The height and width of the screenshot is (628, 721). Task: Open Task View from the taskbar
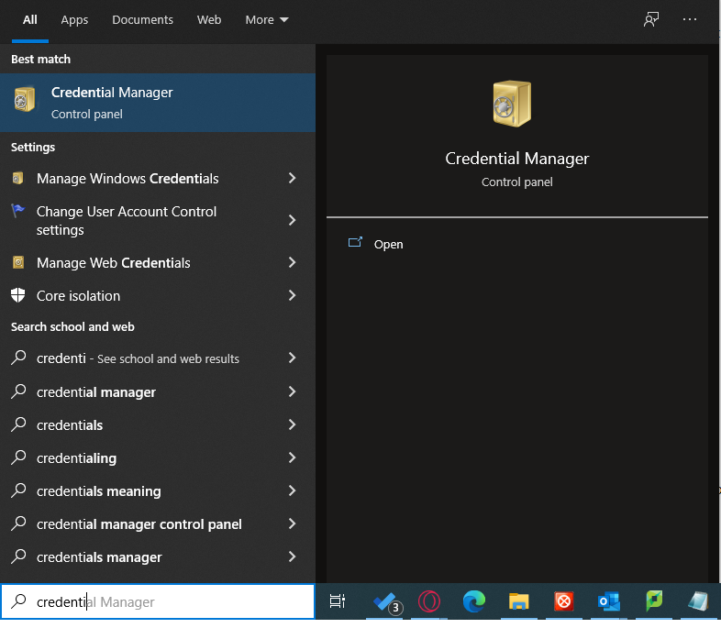pos(337,600)
